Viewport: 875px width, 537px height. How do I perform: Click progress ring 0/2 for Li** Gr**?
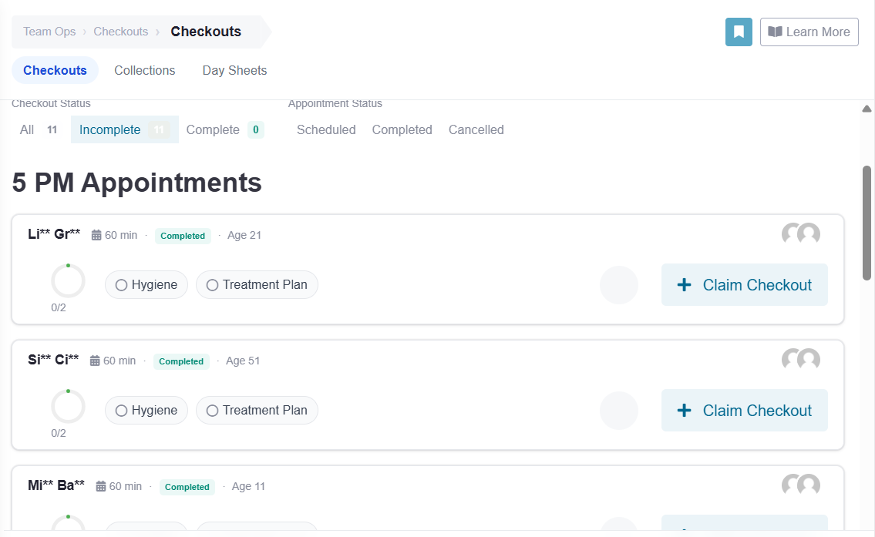tap(68, 281)
